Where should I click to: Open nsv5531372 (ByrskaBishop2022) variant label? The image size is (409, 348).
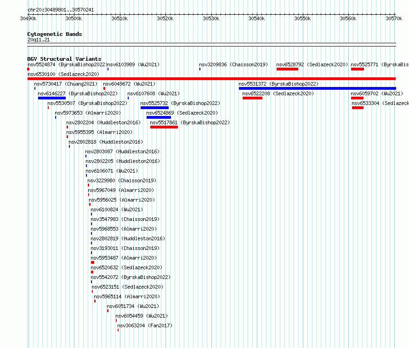tap(278, 84)
